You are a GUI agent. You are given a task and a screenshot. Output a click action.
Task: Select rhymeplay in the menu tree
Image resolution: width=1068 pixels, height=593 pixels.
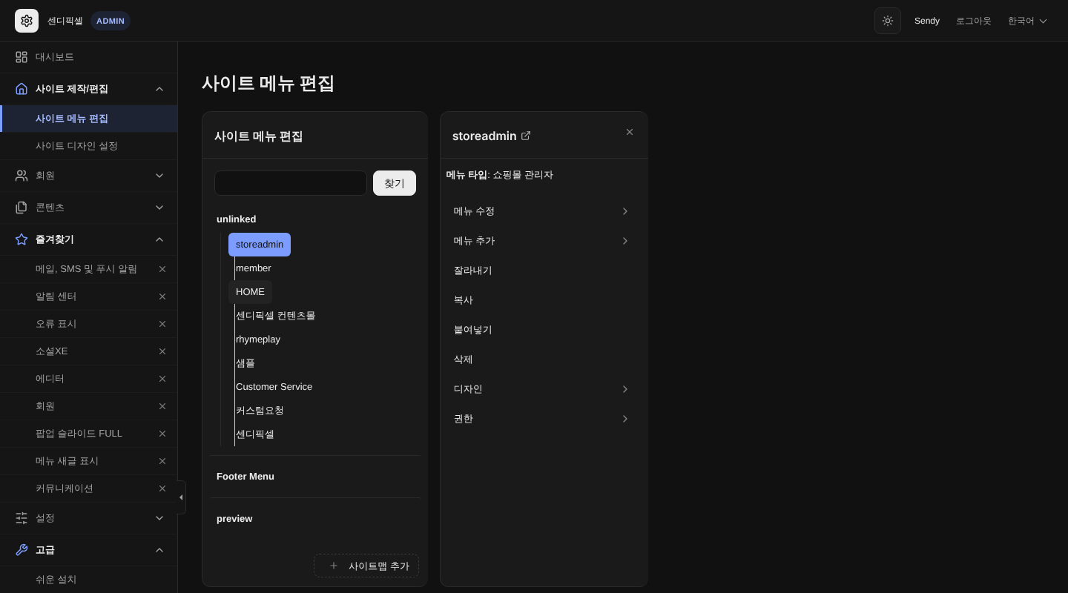pos(258,339)
